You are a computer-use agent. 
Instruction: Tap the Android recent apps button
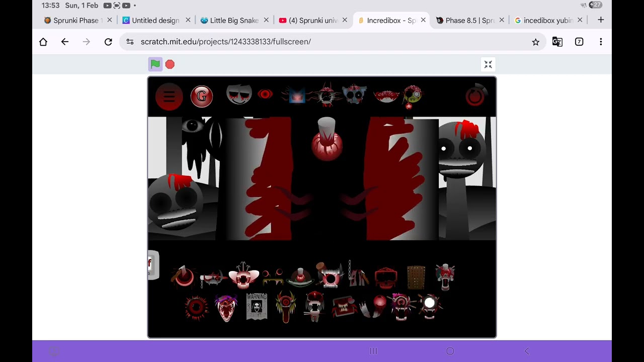(x=373, y=351)
